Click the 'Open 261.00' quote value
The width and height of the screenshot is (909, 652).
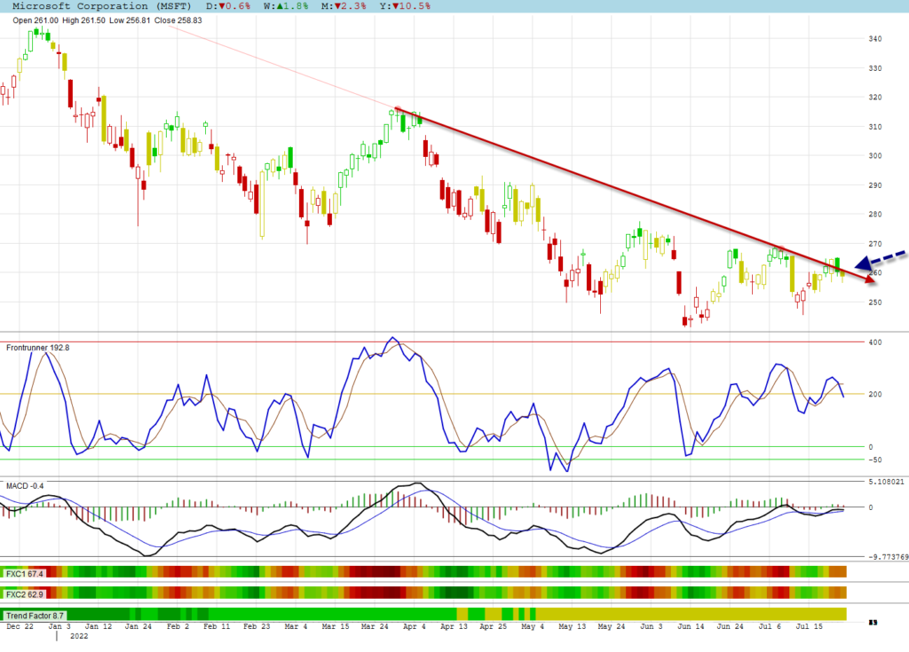tap(36, 20)
